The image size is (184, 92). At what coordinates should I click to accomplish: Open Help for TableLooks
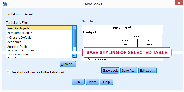click(107, 82)
